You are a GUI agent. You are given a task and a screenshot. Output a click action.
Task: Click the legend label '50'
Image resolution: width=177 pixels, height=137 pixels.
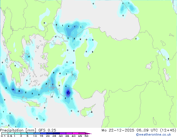pos(86,136)
